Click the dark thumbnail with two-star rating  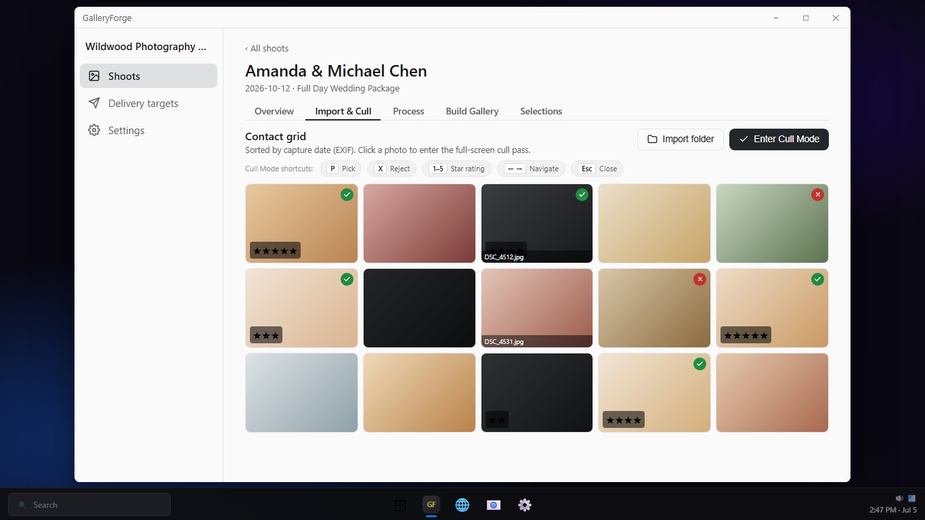pos(537,393)
